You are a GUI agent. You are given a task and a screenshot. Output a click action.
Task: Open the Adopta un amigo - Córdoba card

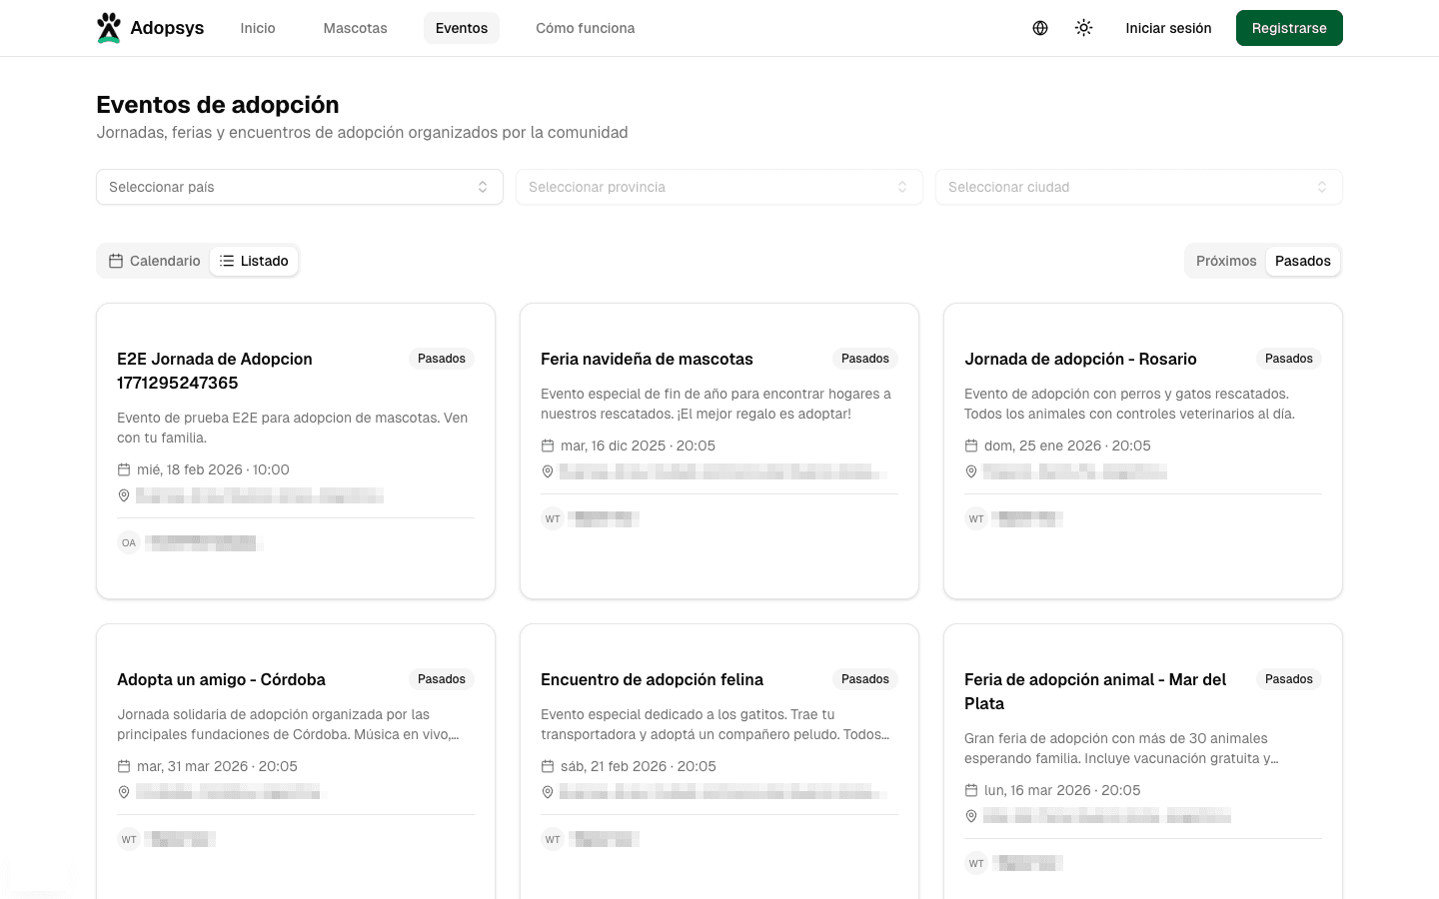click(x=221, y=679)
